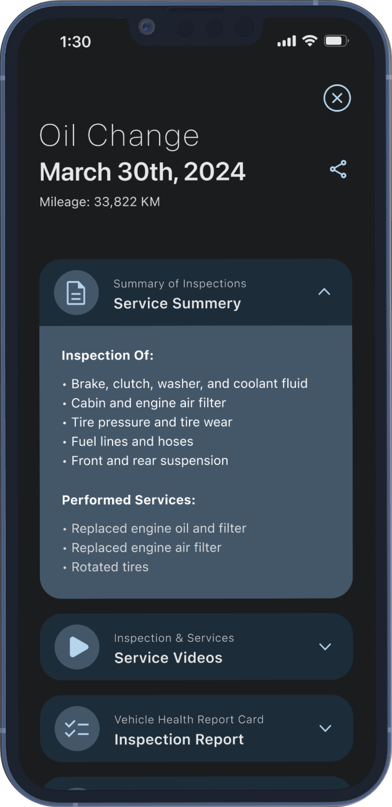This screenshot has height=807, width=392.
Task: Tap the X icon to dismiss the record
Action: pos(337,98)
